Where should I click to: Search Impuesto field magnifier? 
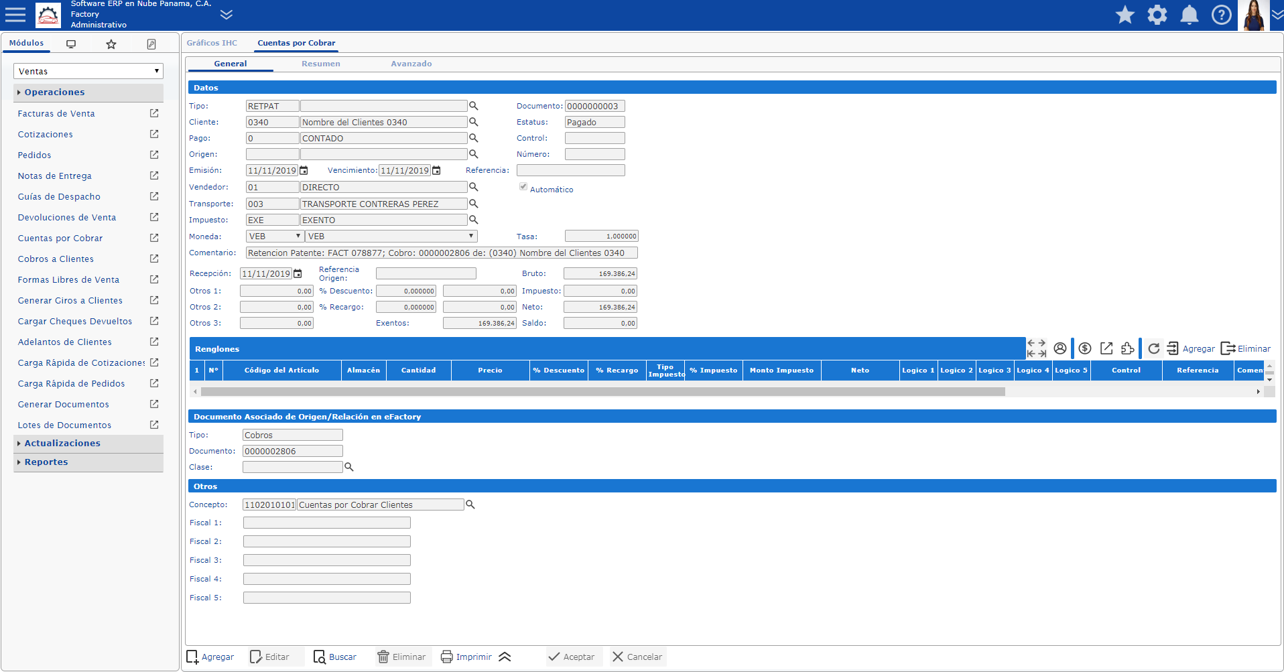pos(474,220)
